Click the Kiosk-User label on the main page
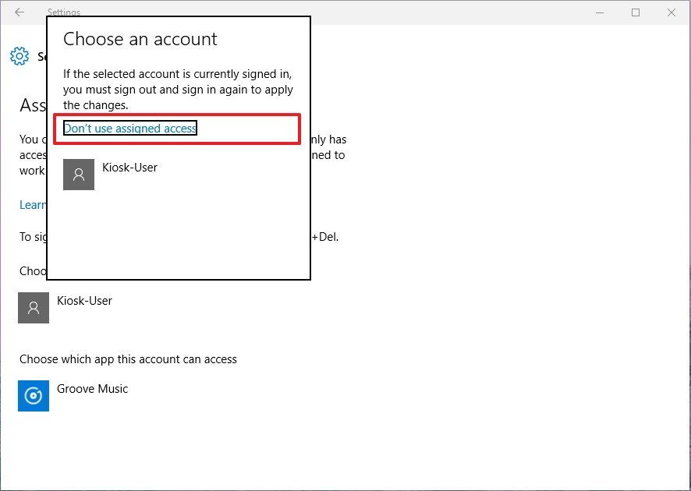 coord(84,300)
